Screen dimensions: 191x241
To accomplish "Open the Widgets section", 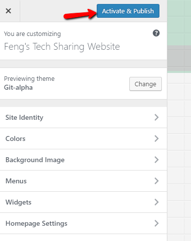I will (x=83, y=202).
